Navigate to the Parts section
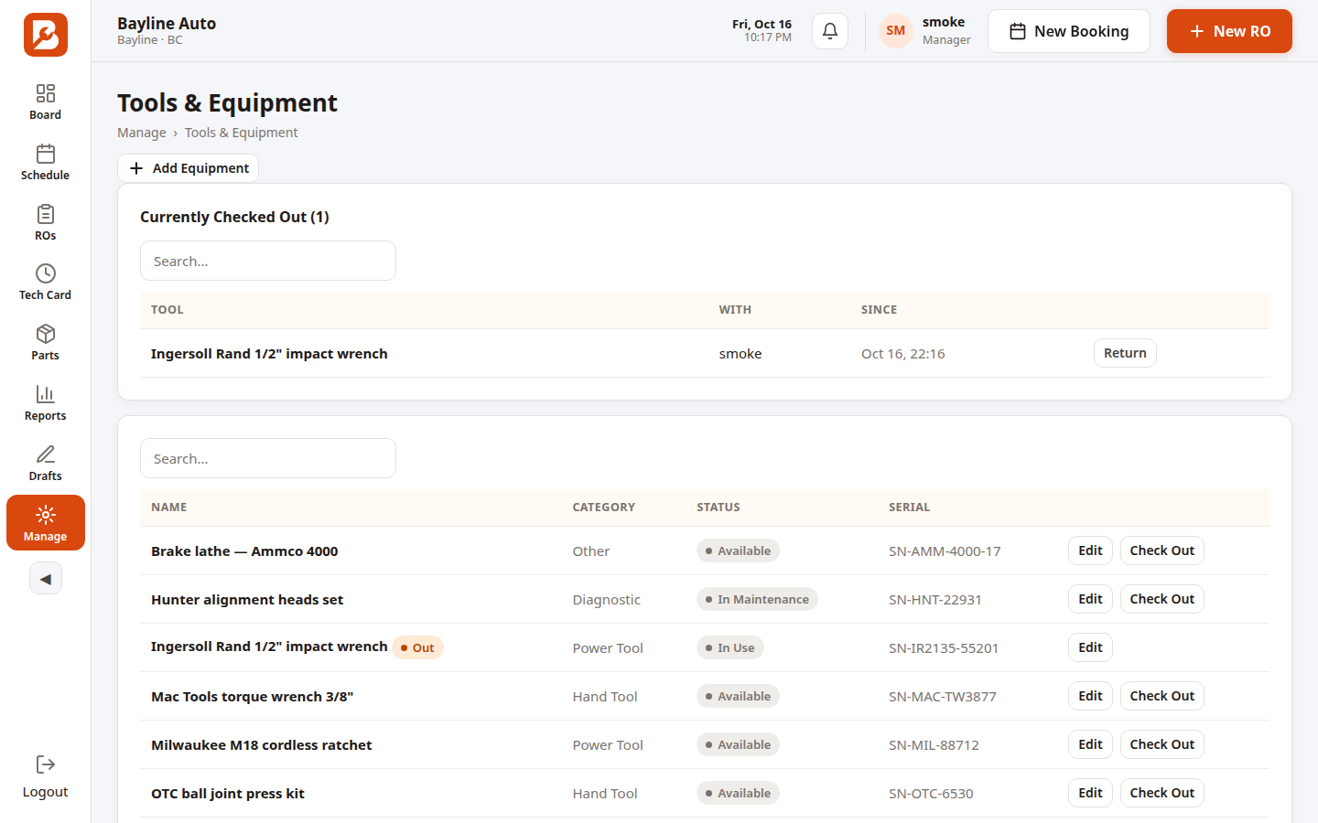1318x823 pixels. pyautogui.click(x=46, y=343)
